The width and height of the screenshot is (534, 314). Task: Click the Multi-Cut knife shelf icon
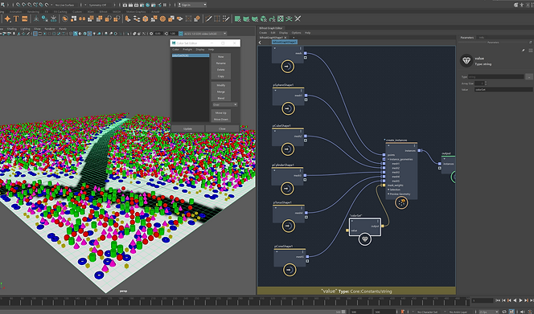208,18
